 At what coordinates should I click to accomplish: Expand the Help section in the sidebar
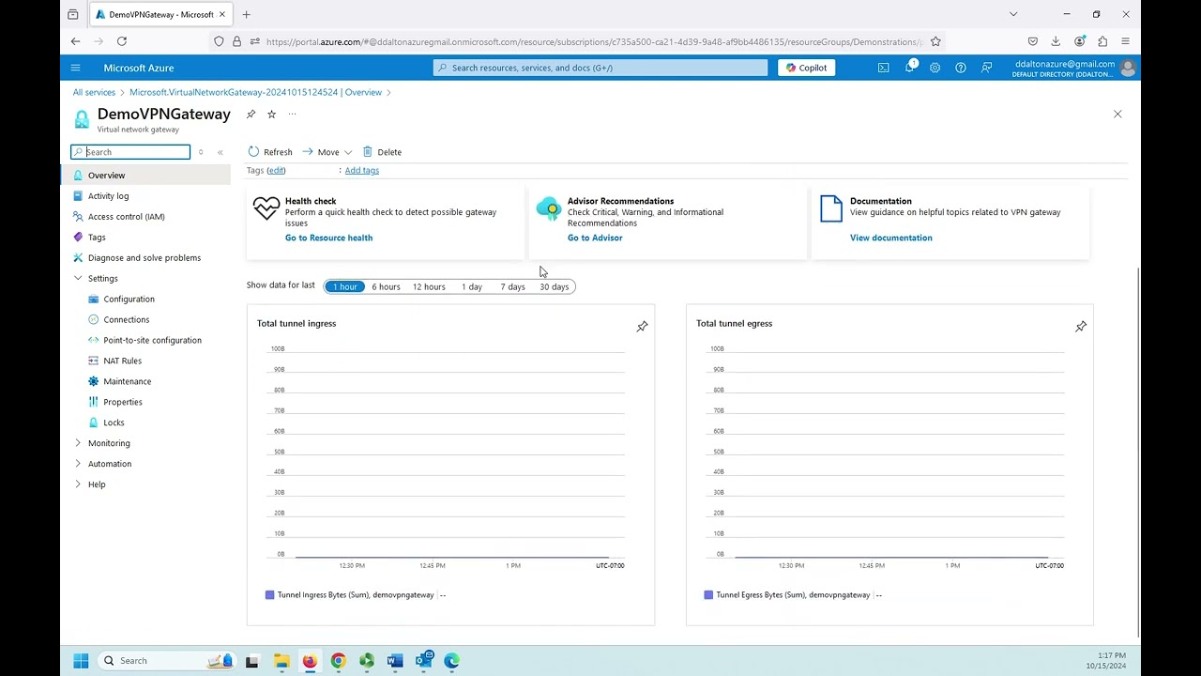tap(78, 484)
